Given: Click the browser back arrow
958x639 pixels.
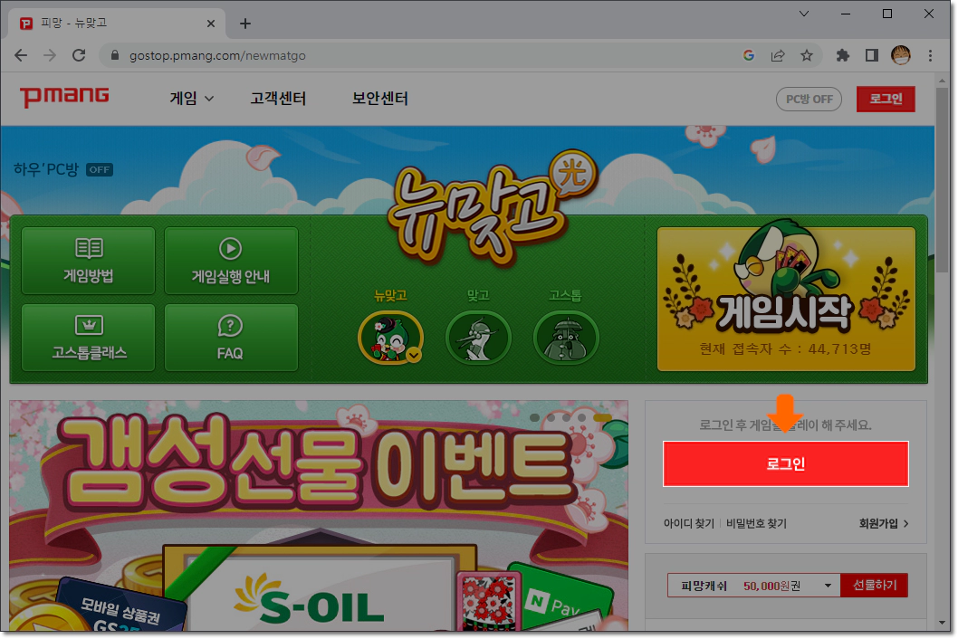Looking at the screenshot, I should (21, 55).
